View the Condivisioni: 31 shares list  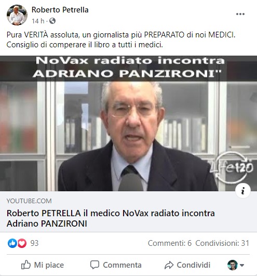(222, 243)
